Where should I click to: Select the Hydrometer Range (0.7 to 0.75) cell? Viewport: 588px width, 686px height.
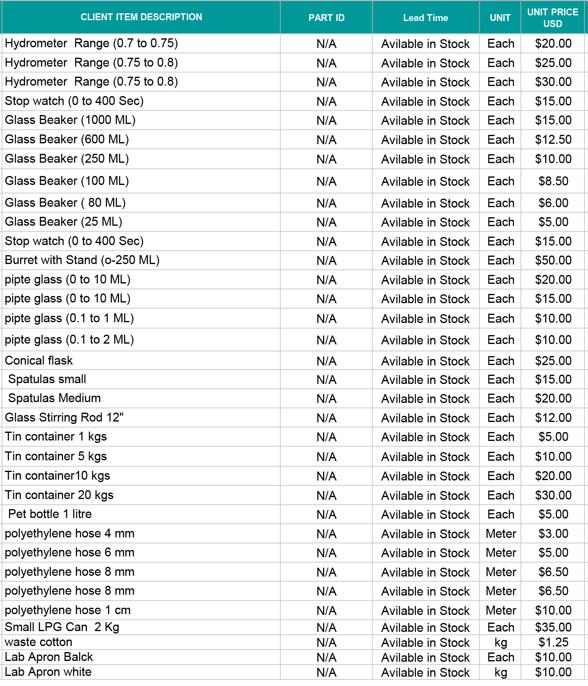91,43
